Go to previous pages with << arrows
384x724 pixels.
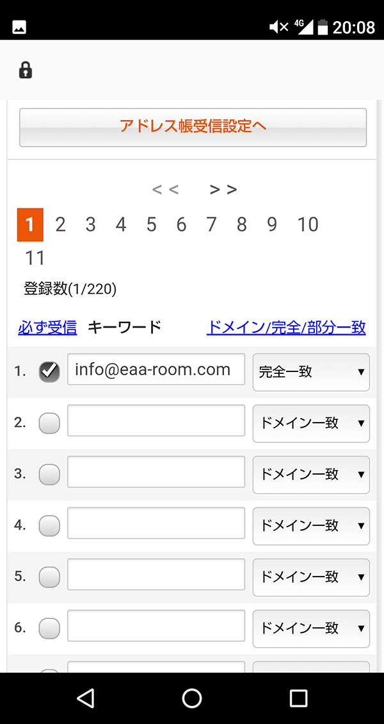click(x=166, y=189)
